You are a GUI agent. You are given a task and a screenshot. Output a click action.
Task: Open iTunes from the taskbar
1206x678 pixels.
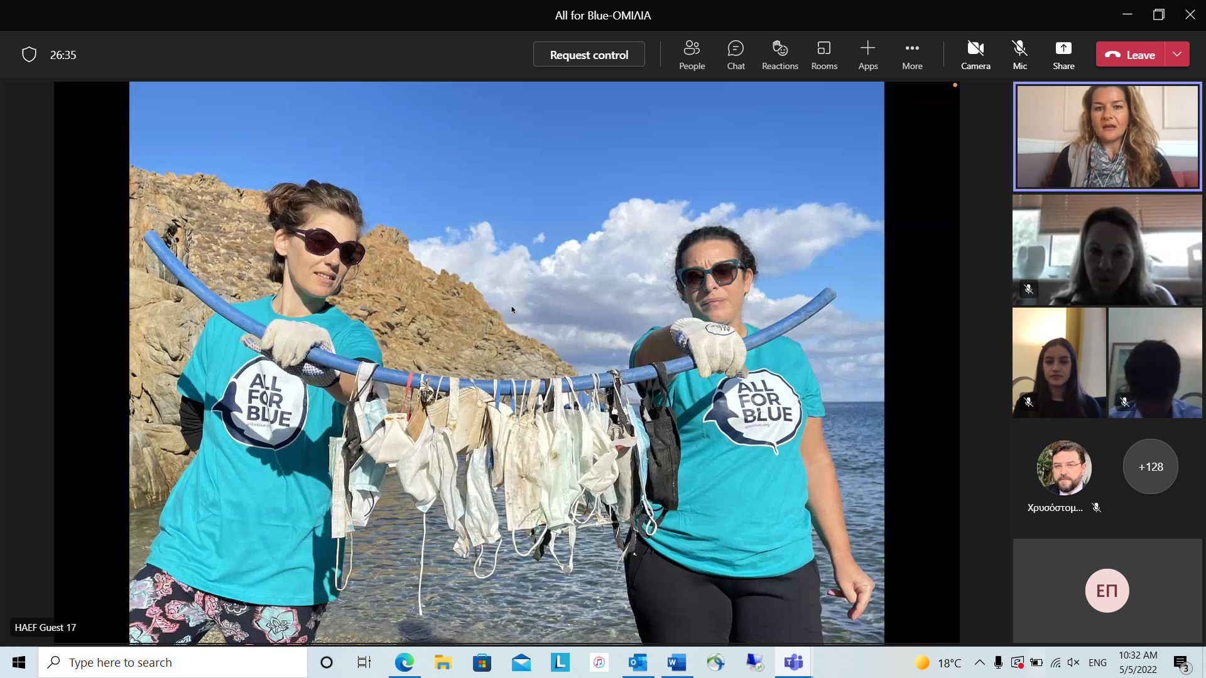tap(599, 662)
